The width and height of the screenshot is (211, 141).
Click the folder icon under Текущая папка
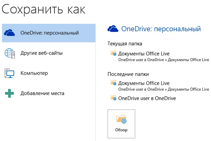point(113,54)
